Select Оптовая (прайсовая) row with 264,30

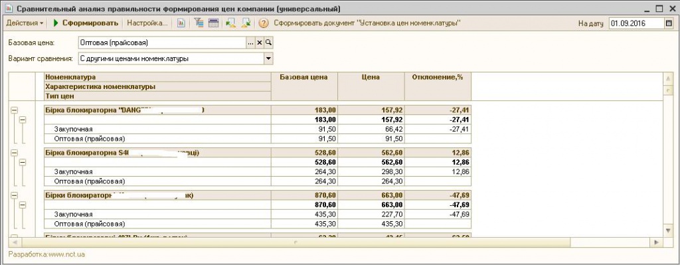258,181
